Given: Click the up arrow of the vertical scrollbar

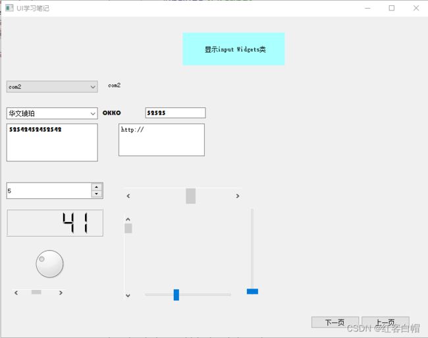Looking at the screenshot, I should tap(128, 219).
